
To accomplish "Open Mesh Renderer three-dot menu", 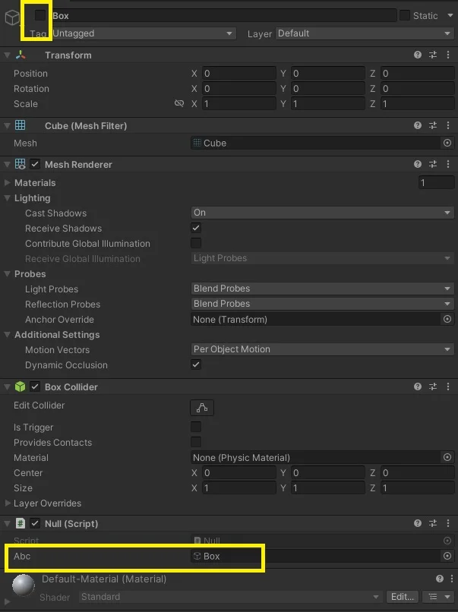I will (x=448, y=164).
